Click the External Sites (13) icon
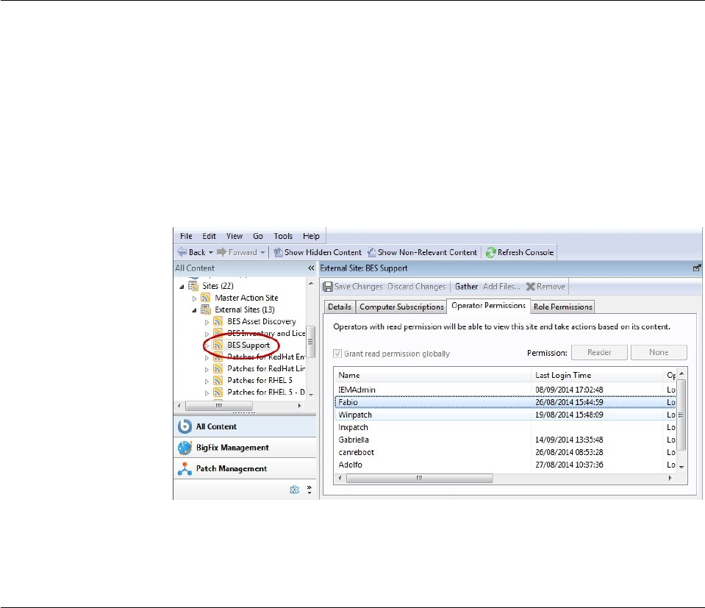The width and height of the screenshot is (705, 608). (206, 310)
